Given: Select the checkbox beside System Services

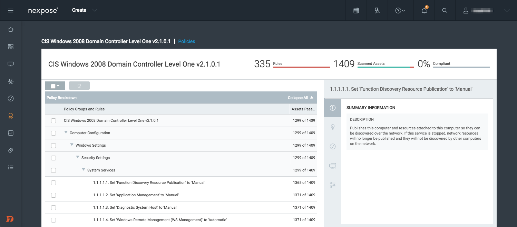Looking at the screenshot, I should (x=53, y=170).
